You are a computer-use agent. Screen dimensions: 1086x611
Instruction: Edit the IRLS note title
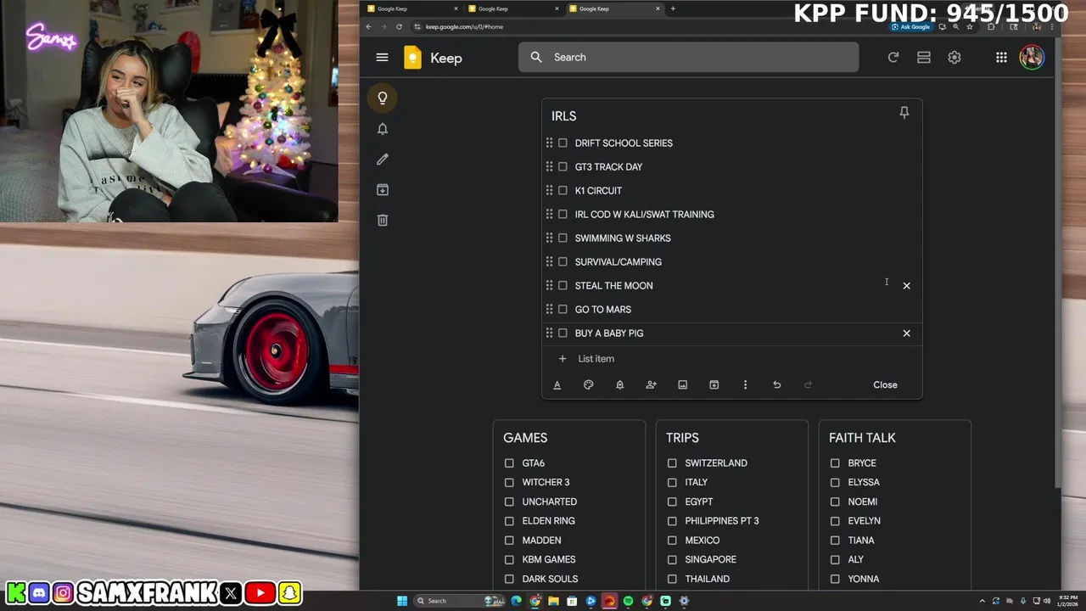(563, 116)
